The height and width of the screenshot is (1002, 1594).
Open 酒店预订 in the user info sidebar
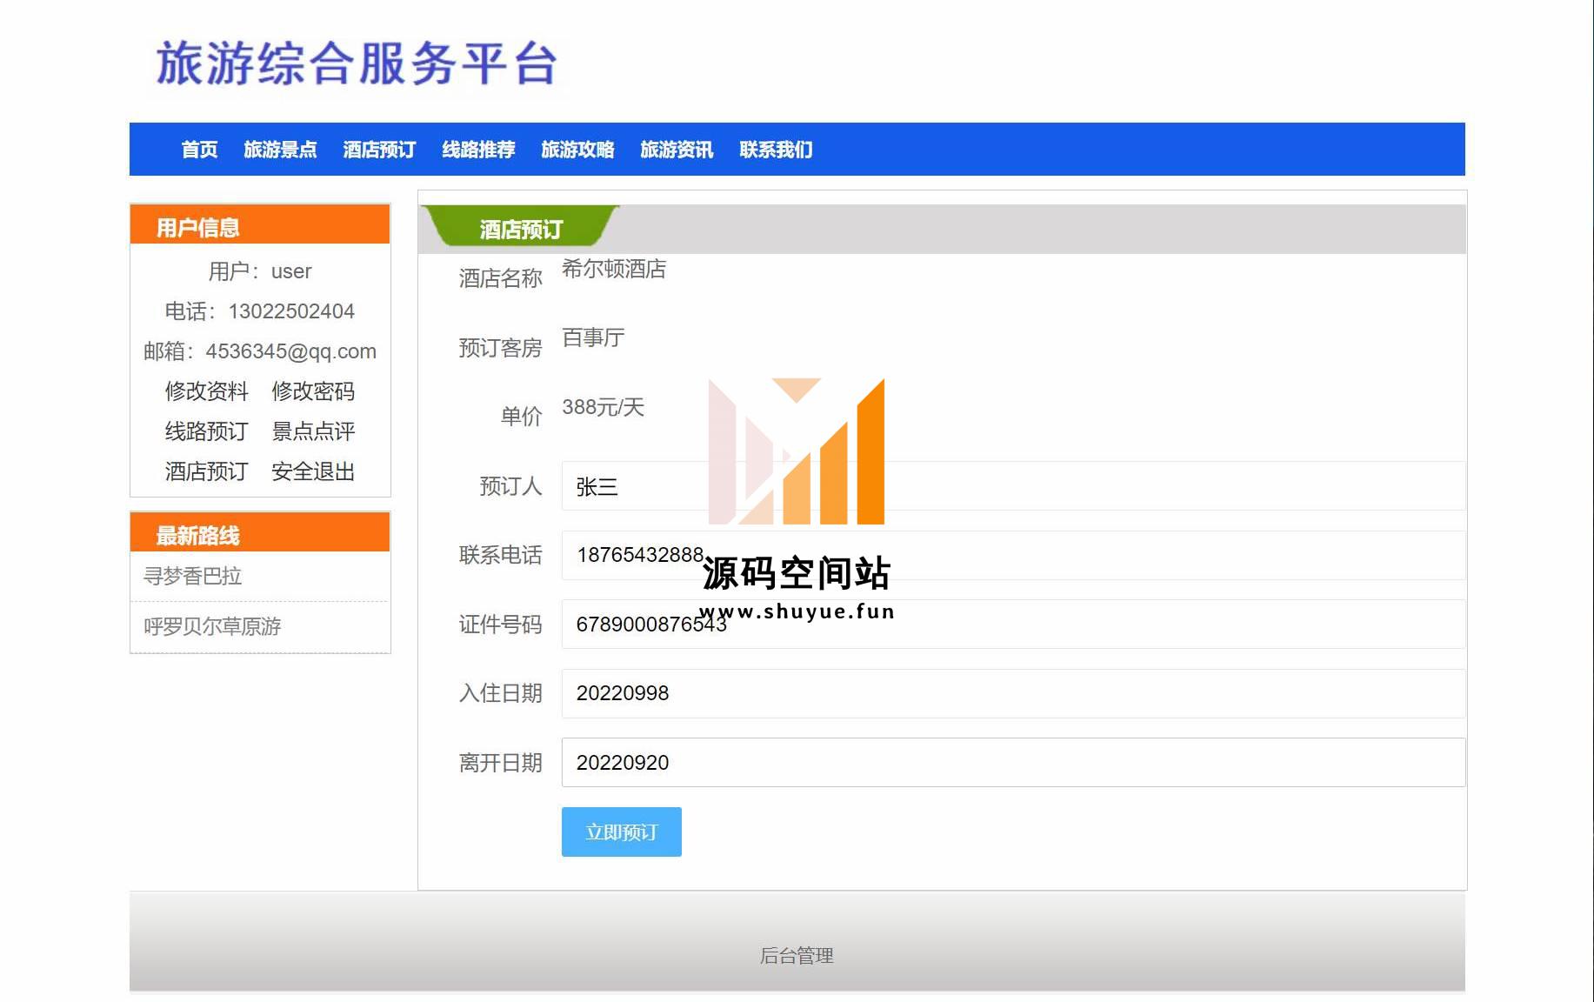(x=207, y=471)
